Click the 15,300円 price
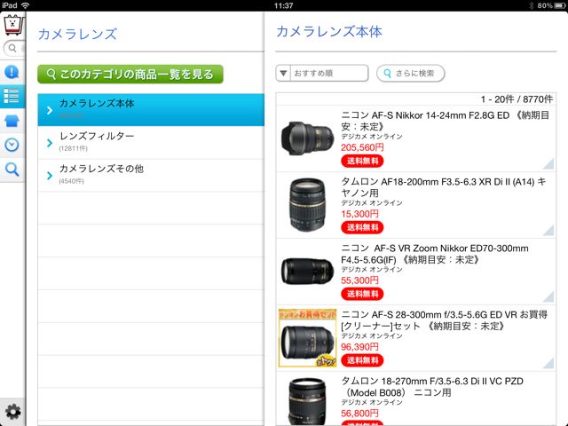 pos(359,214)
